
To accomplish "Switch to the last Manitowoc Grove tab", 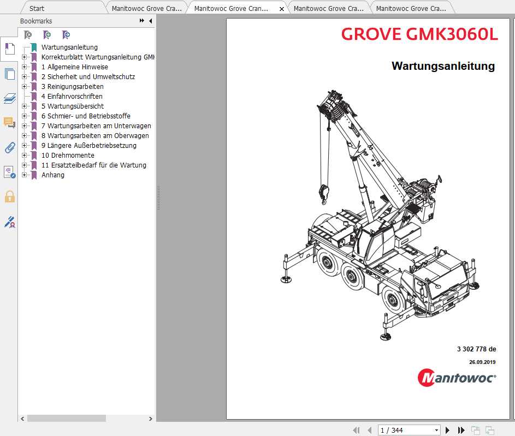I will [412, 8].
